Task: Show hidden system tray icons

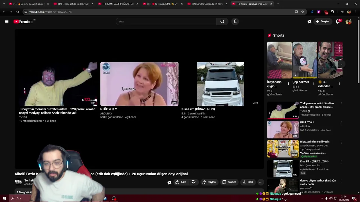Action: 322,198
